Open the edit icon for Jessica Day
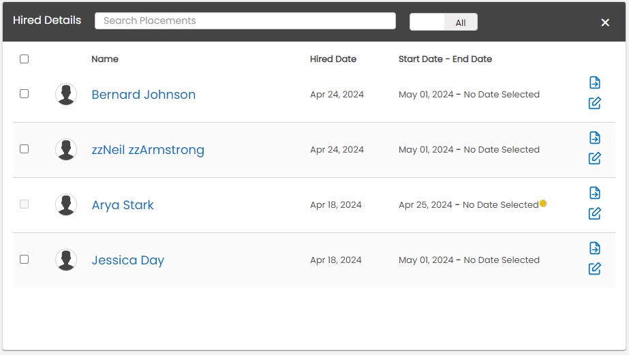 pos(594,269)
